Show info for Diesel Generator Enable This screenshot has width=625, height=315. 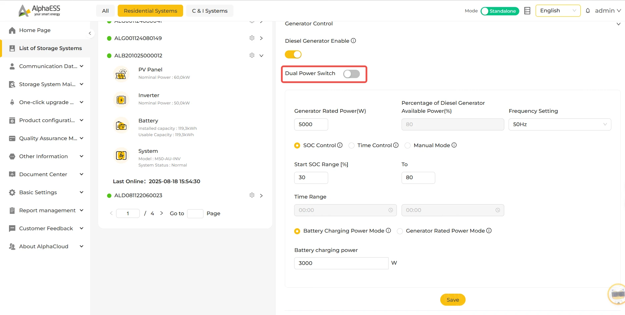point(354,41)
